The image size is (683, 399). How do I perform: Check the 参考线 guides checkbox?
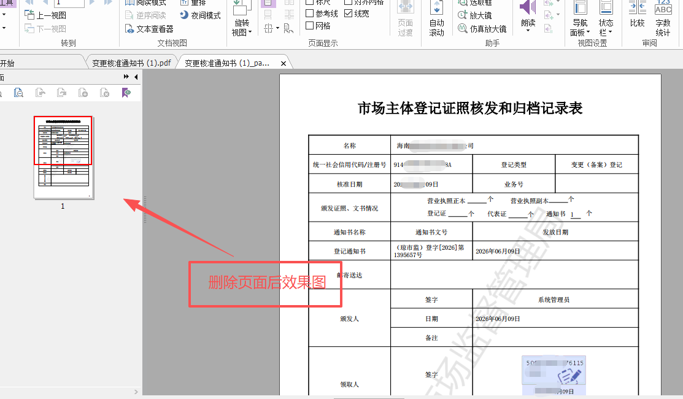click(310, 13)
